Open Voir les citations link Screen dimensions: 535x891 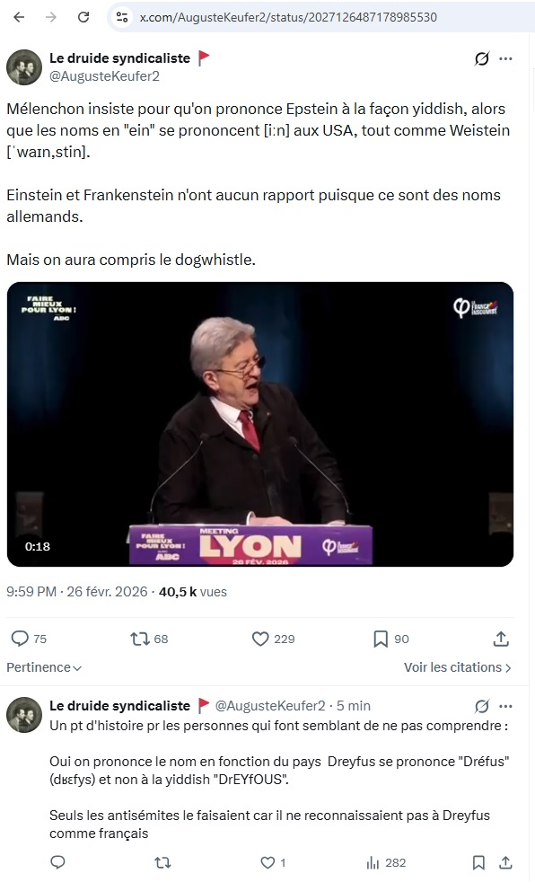click(457, 667)
